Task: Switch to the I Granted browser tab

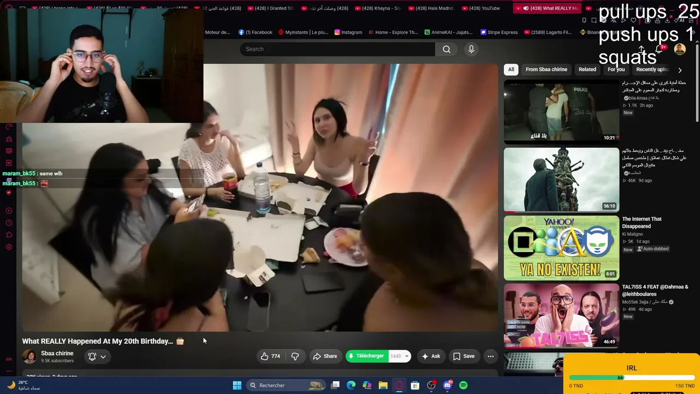Action: click(271, 8)
